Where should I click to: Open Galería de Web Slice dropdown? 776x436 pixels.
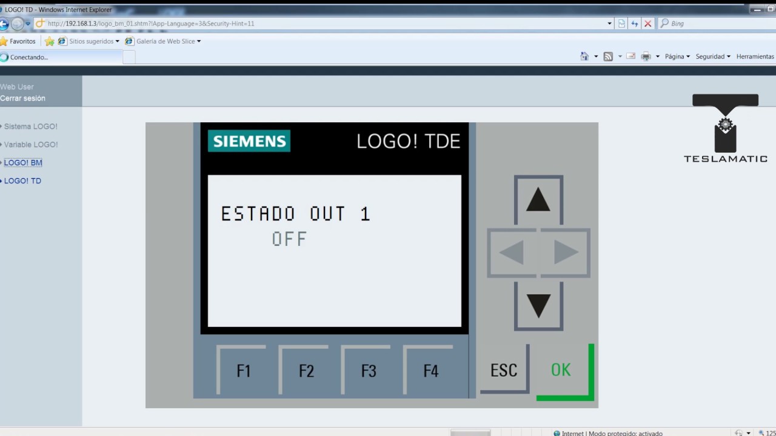pos(163,41)
